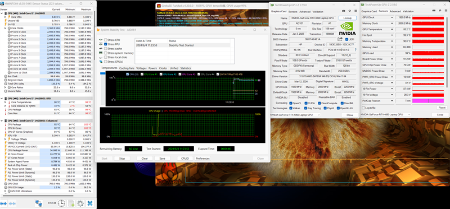Click HWiNFO blue X close sensors icon
450x209 pixels.
point(90,203)
